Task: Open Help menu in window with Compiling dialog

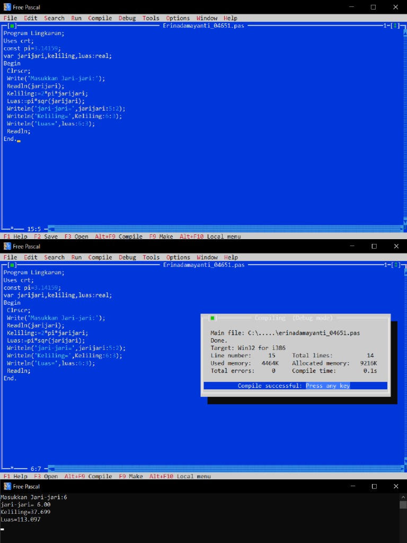Action: 231,257
